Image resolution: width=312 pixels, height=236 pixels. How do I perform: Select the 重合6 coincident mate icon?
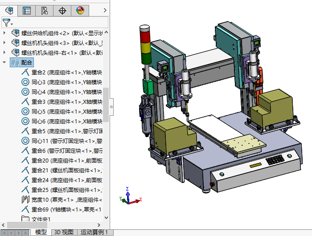(25, 151)
